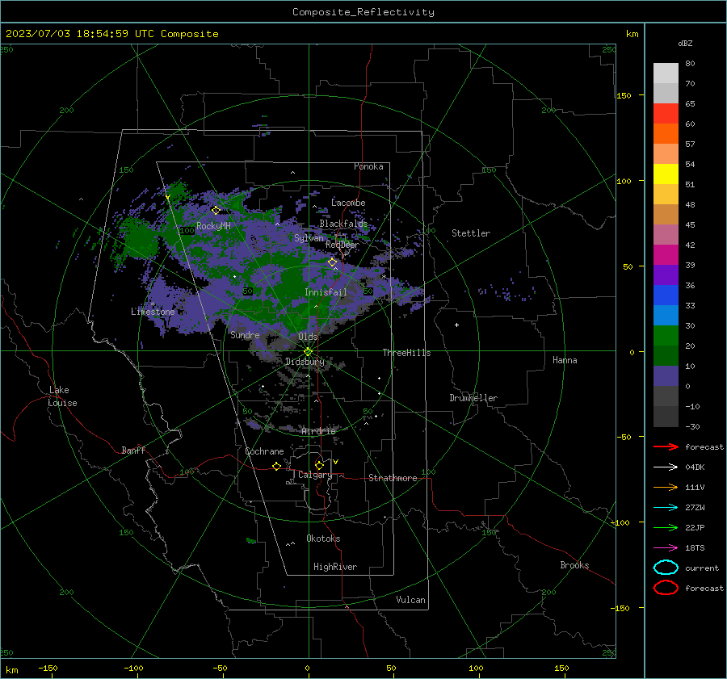
Task: Click the Airdrie town label
Action: pyautogui.click(x=318, y=431)
